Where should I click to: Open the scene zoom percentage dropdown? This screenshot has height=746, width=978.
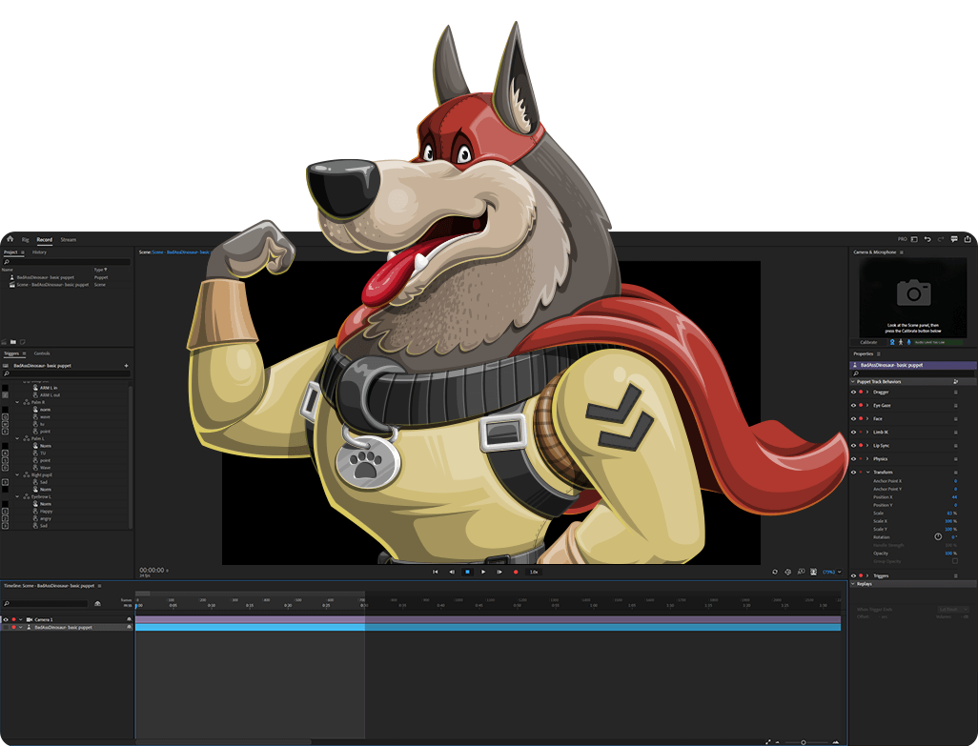pyautogui.click(x=829, y=572)
